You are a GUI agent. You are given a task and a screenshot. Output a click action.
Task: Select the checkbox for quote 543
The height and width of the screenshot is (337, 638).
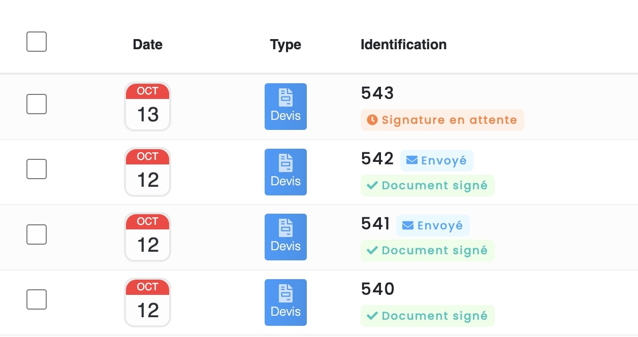click(36, 104)
